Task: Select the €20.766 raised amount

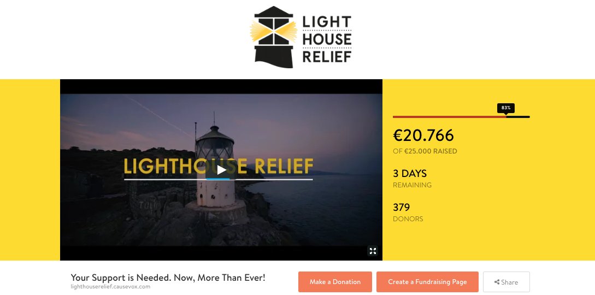Action: (x=423, y=135)
